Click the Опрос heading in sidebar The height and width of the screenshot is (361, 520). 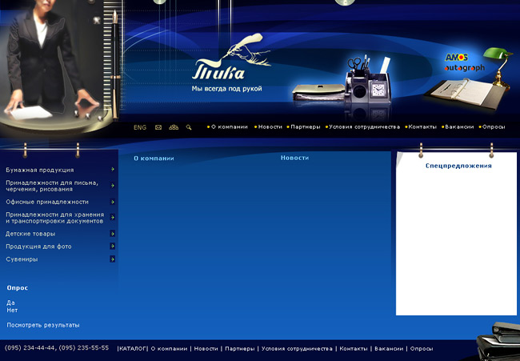coord(18,288)
